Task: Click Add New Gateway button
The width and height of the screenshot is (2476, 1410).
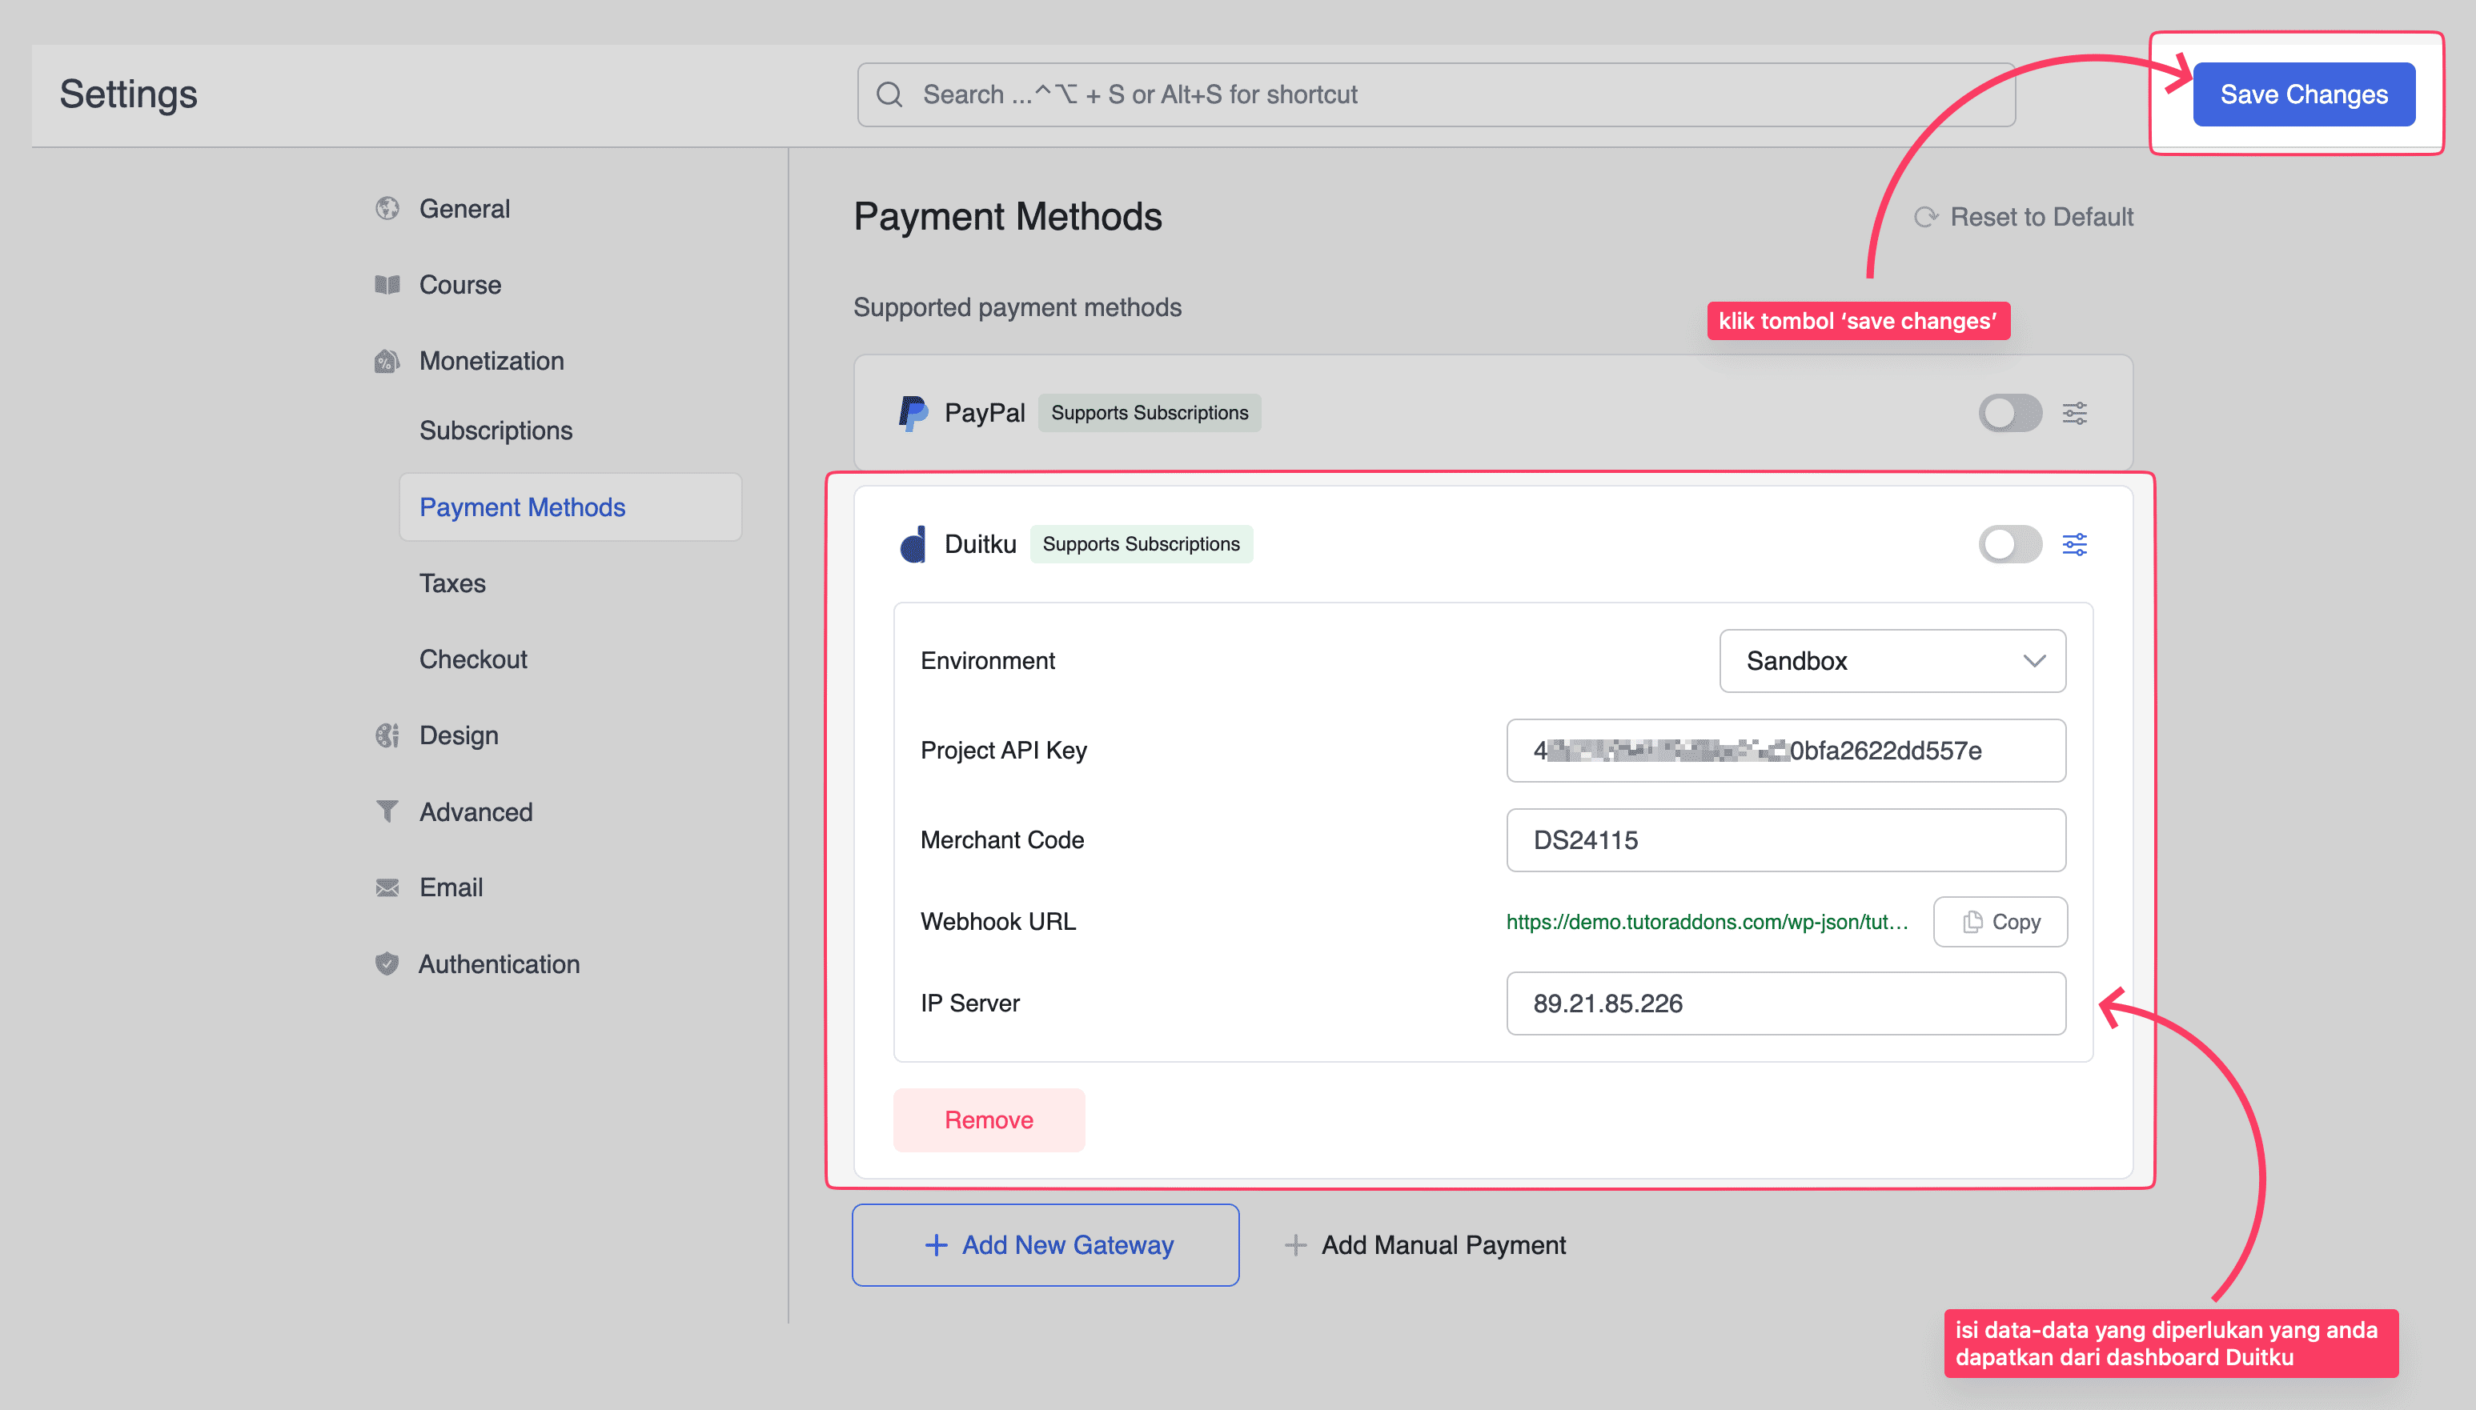Action: point(1045,1245)
